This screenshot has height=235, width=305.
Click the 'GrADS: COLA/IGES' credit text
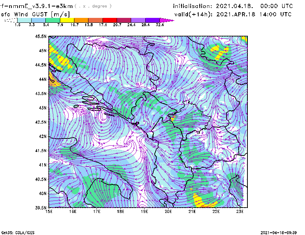tap(18, 233)
